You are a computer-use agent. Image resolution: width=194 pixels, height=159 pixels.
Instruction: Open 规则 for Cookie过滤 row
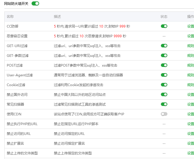(x=191, y=85)
